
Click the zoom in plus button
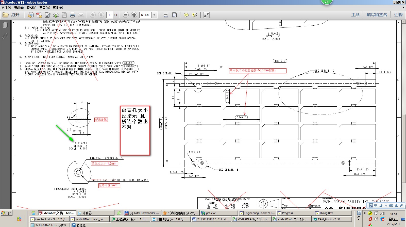tap(134, 15)
